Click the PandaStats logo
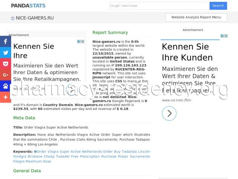 tap(28, 6)
